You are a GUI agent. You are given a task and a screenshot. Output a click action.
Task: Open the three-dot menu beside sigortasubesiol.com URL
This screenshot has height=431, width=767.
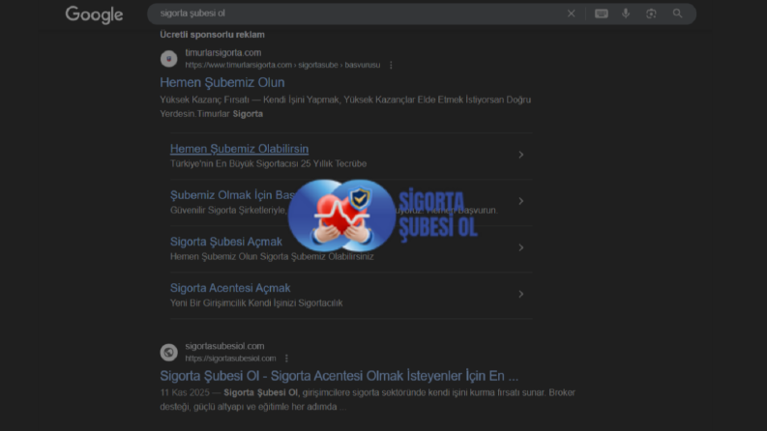coord(286,359)
